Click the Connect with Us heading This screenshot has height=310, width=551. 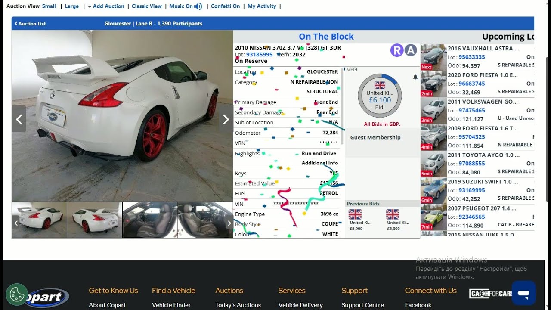(x=430, y=291)
